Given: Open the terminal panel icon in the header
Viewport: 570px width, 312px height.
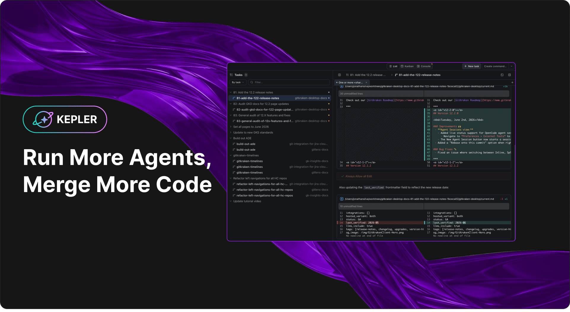Looking at the screenshot, I should coord(502,75).
